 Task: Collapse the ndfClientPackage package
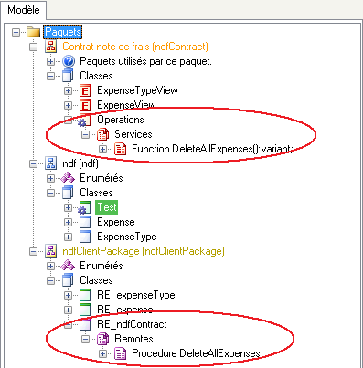tap(33, 251)
